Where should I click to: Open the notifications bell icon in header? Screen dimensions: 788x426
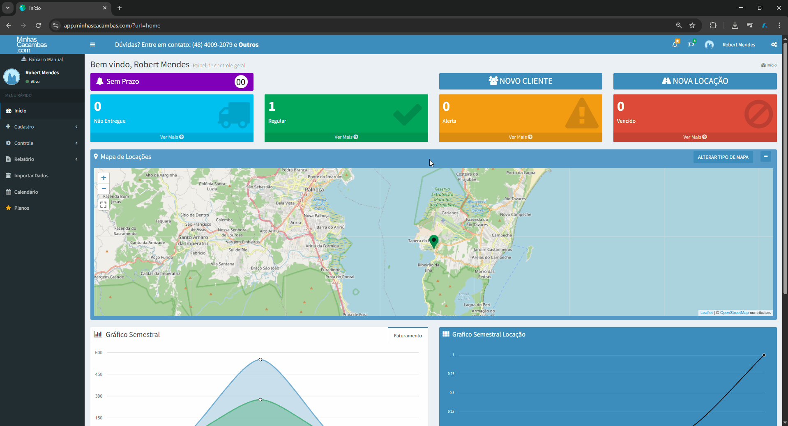pos(675,44)
